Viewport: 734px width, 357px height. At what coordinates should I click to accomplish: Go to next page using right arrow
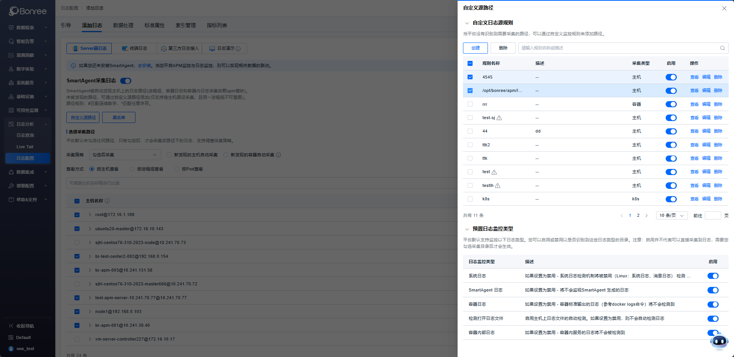pos(646,216)
